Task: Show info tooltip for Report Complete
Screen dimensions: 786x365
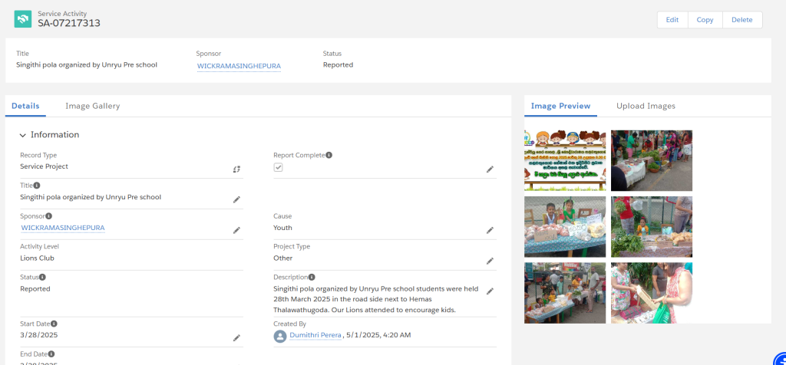Action: [x=329, y=155]
